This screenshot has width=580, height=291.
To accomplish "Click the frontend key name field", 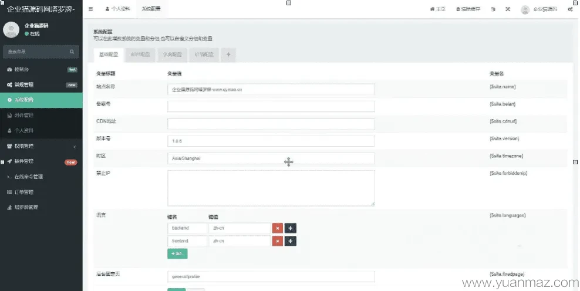I will tap(187, 241).
